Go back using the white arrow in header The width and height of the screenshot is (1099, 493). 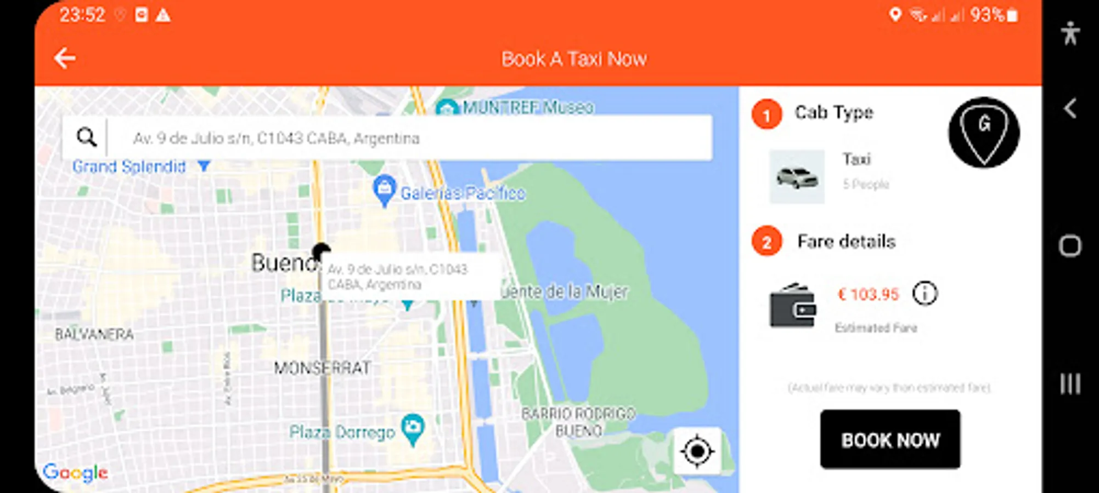pyautogui.click(x=65, y=58)
